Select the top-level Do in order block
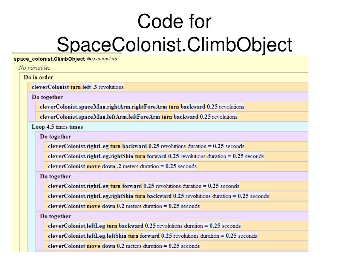 (x=38, y=77)
